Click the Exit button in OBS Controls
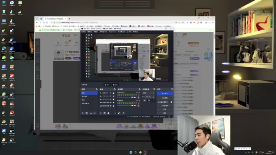The image size is (276, 155). pyautogui.click(x=165, y=113)
